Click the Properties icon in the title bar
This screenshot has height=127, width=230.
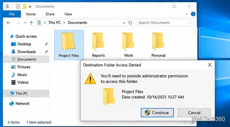[18, 6]
